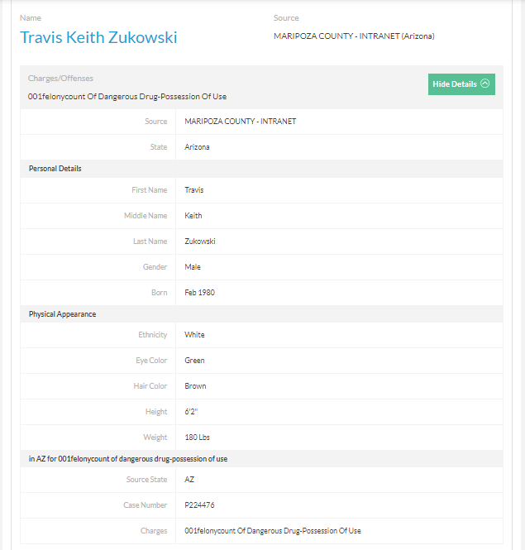Select the AZ felony count section header

pos(140,458)
